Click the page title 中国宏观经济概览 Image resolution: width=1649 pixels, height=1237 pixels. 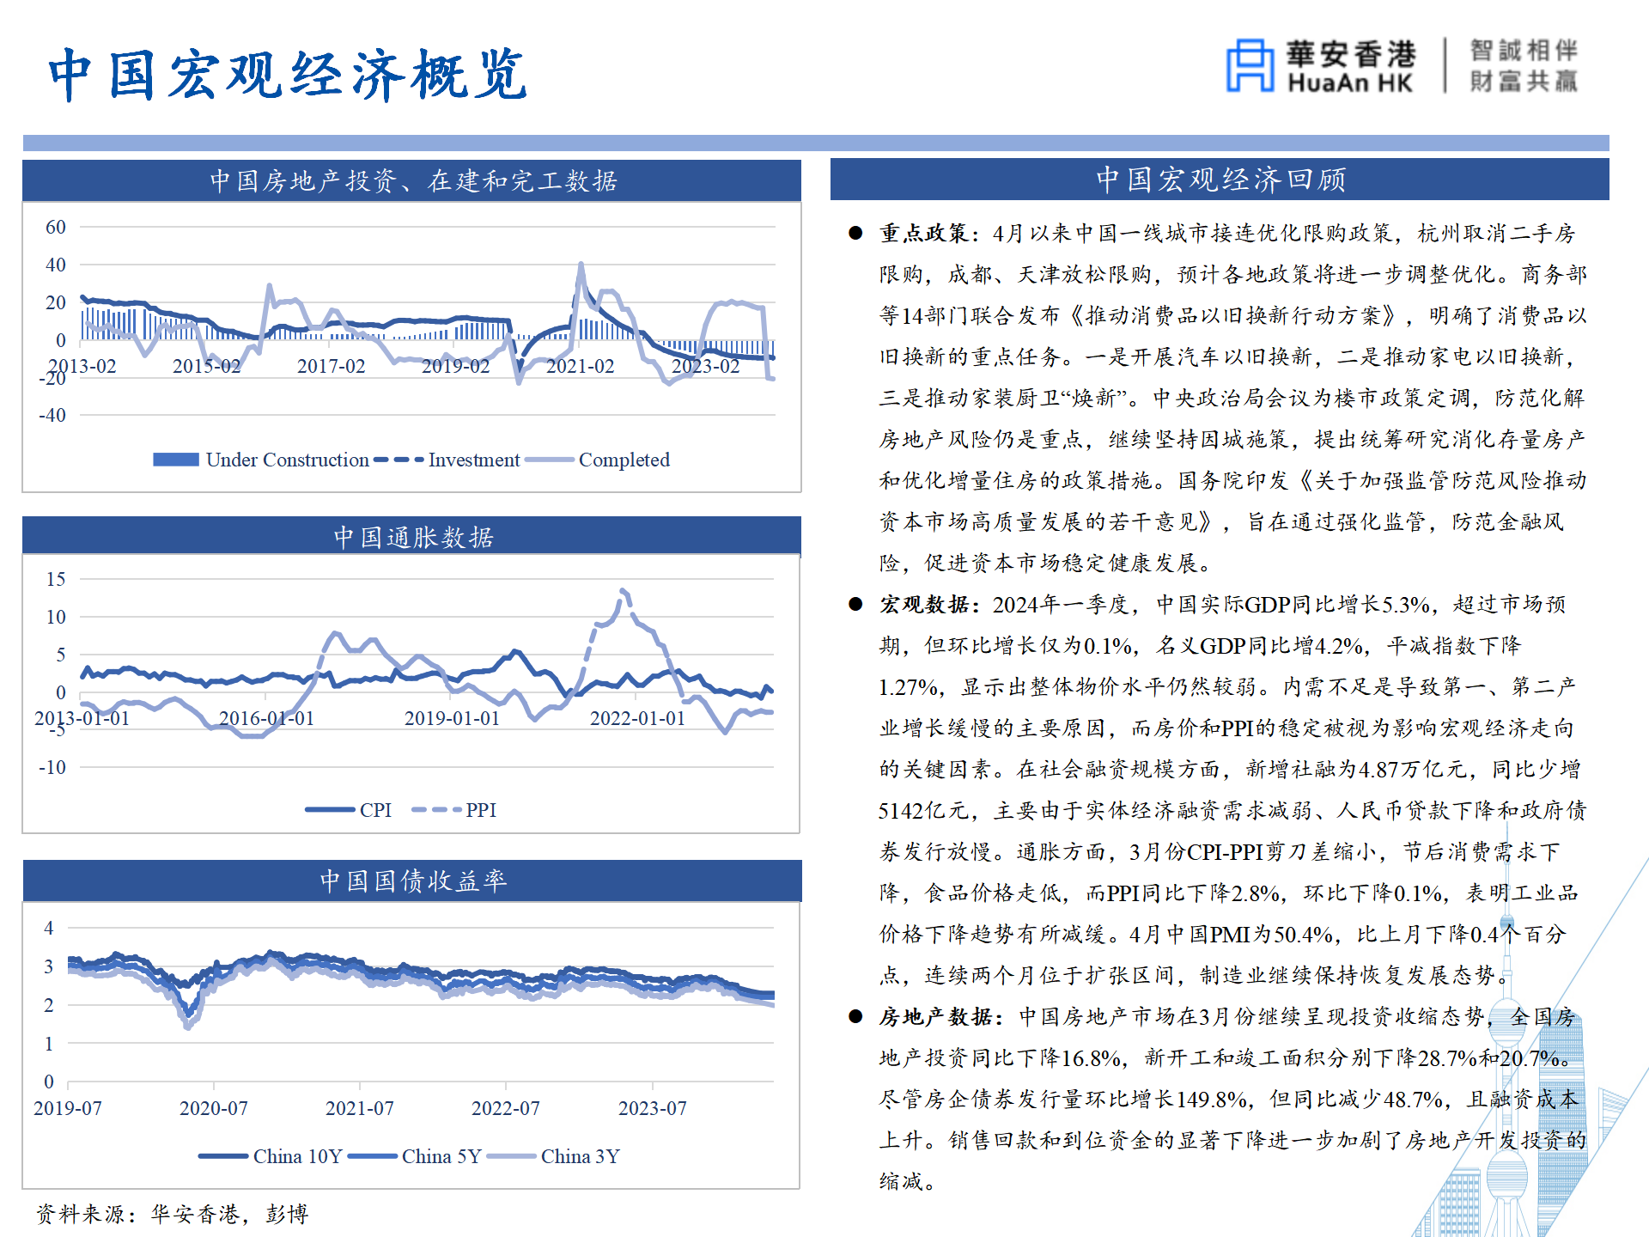[x=288, y=74]
